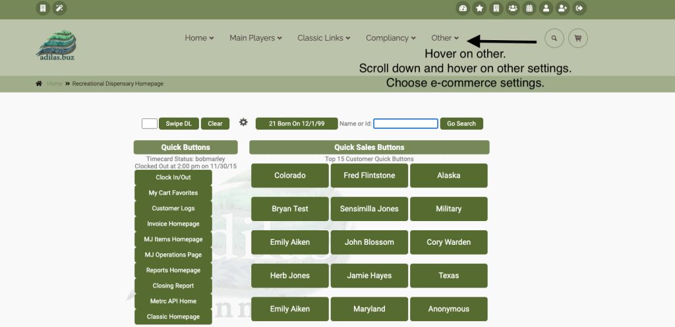Click the Clock In/Out quick button
Image resolution: width=675 pixels, height=327 pixels.
173,178
